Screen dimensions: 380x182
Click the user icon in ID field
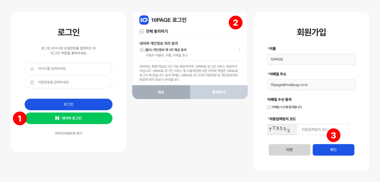(x=32, y=68)
